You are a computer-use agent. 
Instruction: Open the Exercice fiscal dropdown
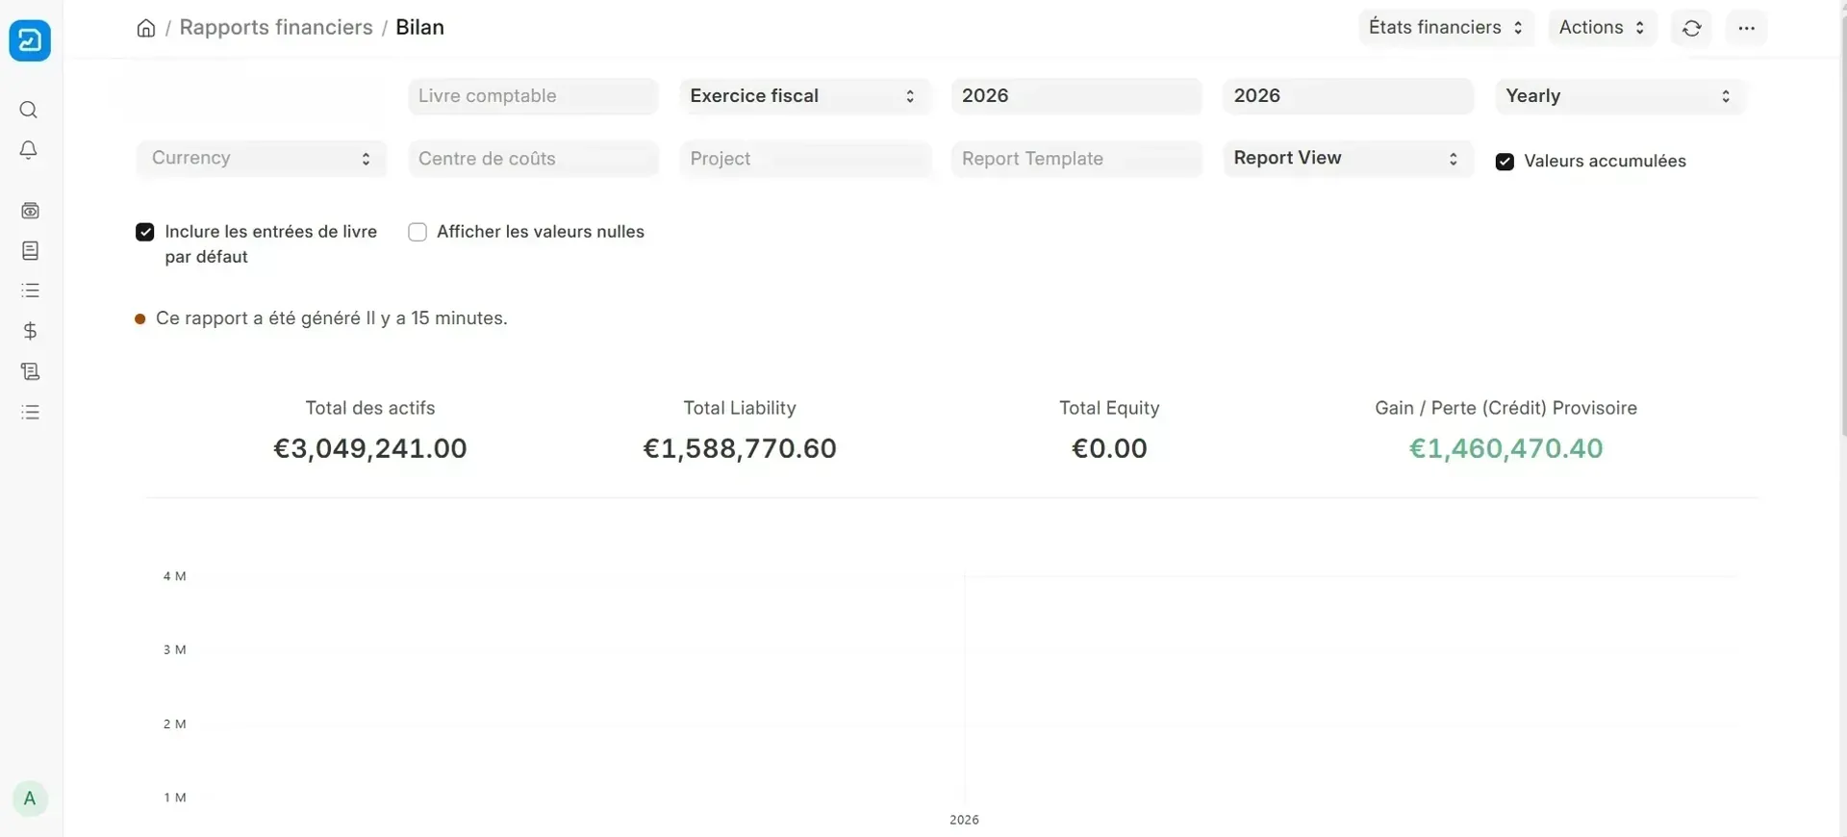[x=804, y=96]
